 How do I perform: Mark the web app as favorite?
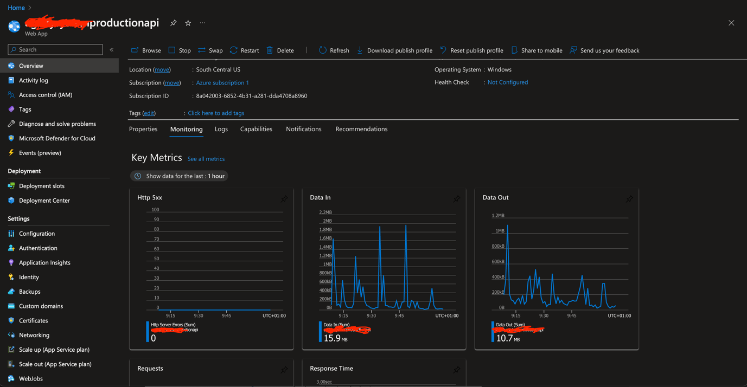[188, 23]
